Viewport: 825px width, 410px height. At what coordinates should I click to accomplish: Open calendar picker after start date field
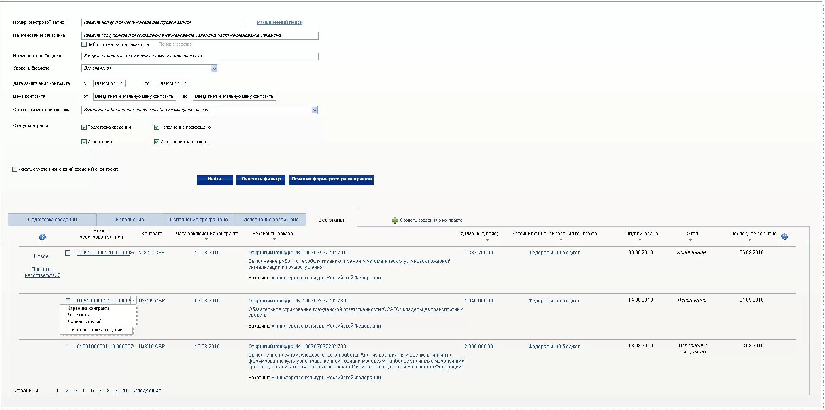tap(127, 84)
